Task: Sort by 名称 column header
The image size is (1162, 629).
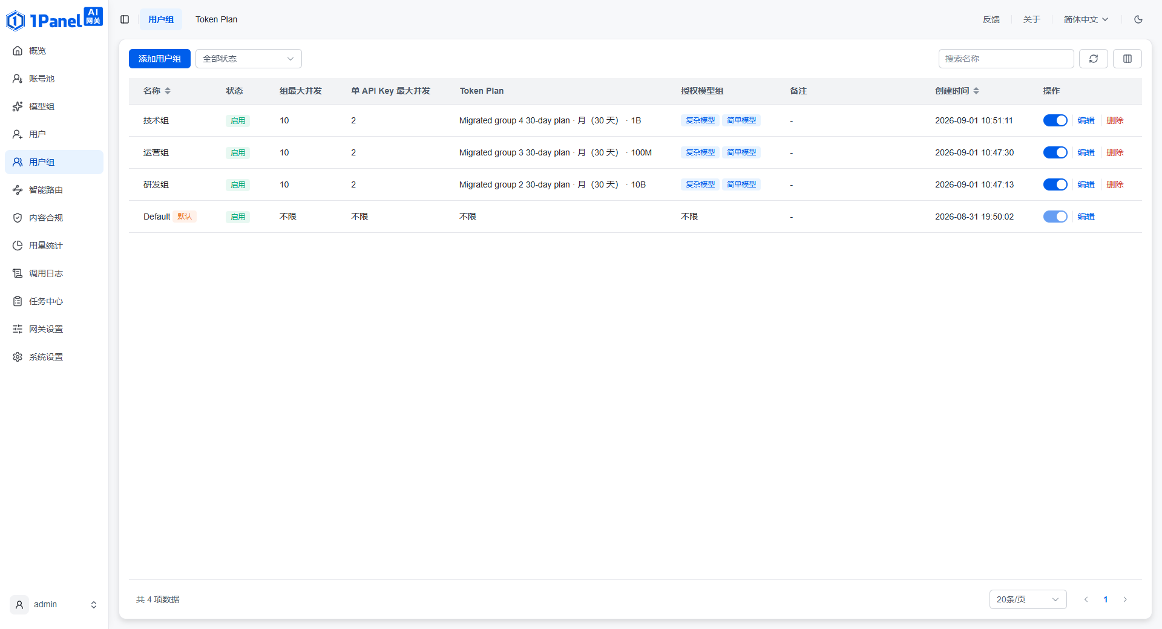Action: (x=157, y=91)
